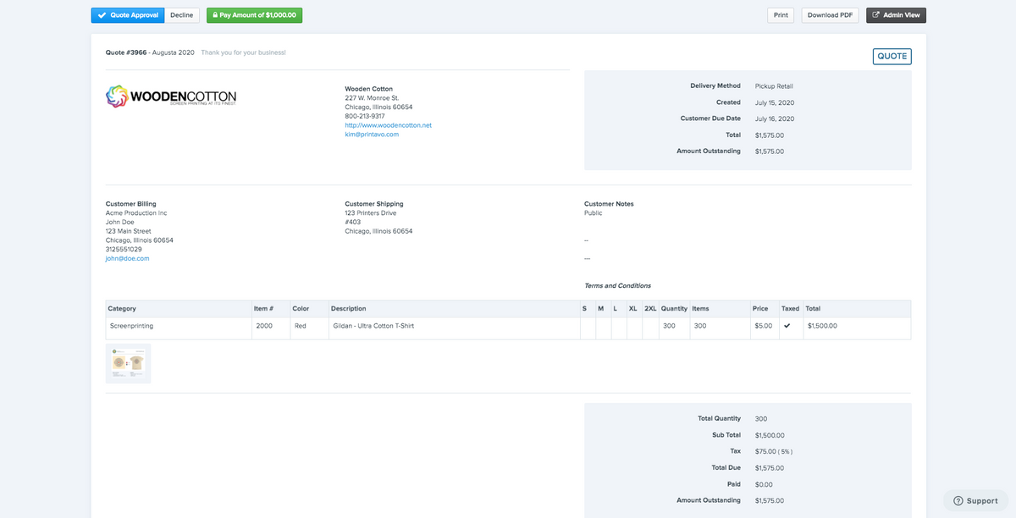The height and width of the screenshot is (518, 1016).
Task: Email the customer at john@doe.com
Action: click(127, 259)
